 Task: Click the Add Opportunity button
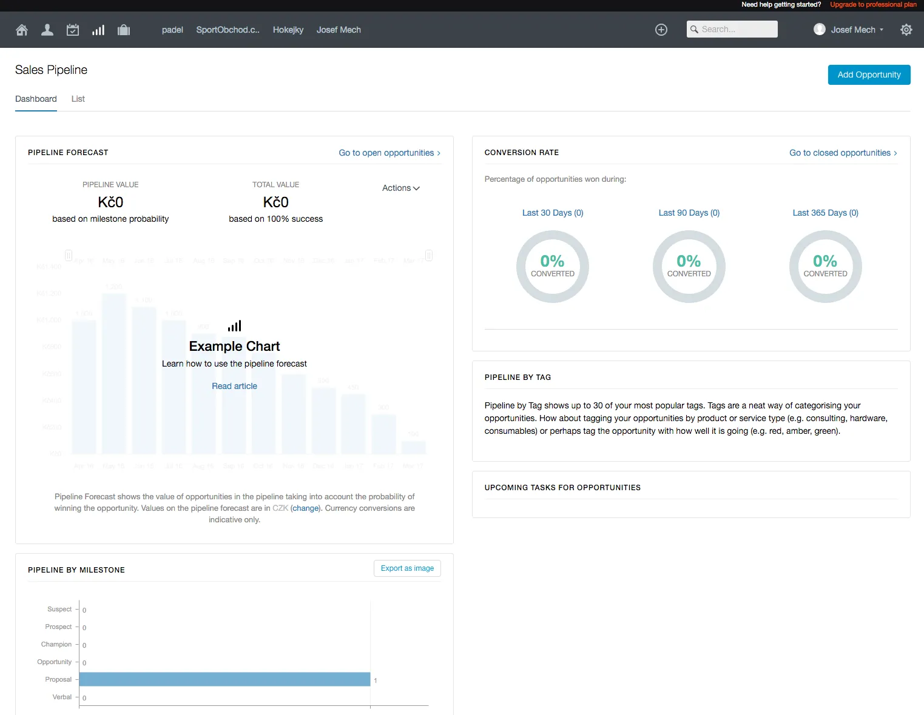coord(869,75)
